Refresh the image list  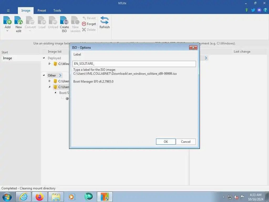[105, 22]
